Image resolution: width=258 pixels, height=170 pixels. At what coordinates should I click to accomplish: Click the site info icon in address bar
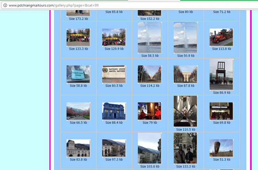click(x=4, y=6)
